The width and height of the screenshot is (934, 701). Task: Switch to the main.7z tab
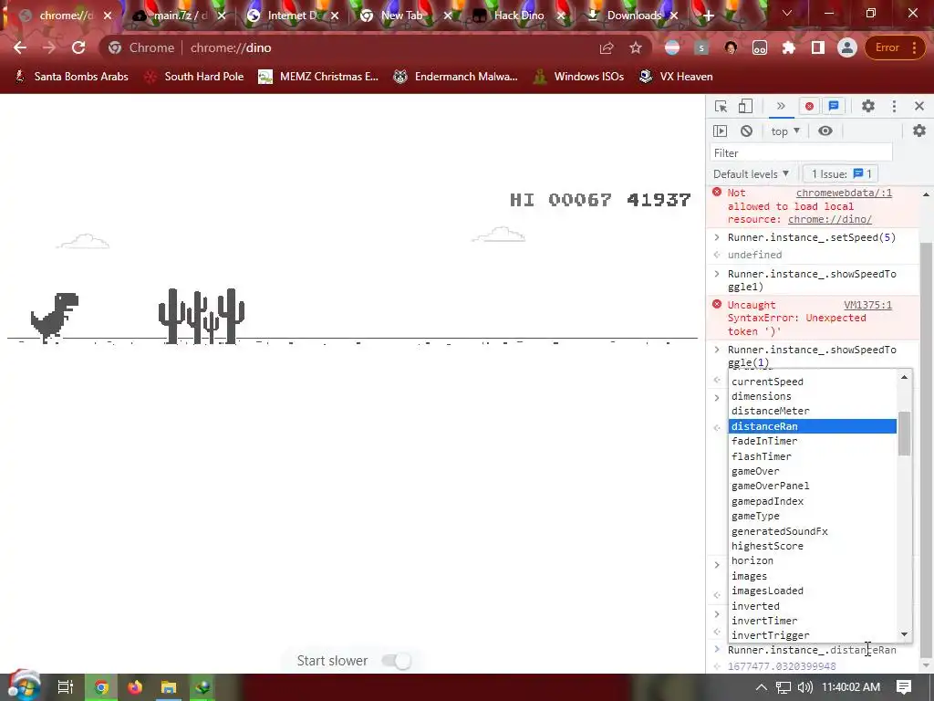point(179,16)
